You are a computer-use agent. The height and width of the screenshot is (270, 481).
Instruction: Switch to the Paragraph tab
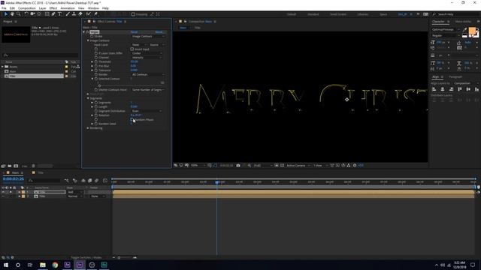coord(455,76)
